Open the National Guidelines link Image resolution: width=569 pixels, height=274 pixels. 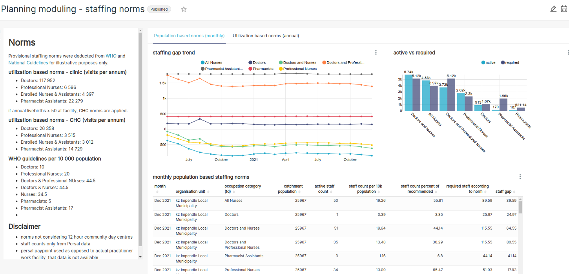pyautogui.click(x=28, y=63)
